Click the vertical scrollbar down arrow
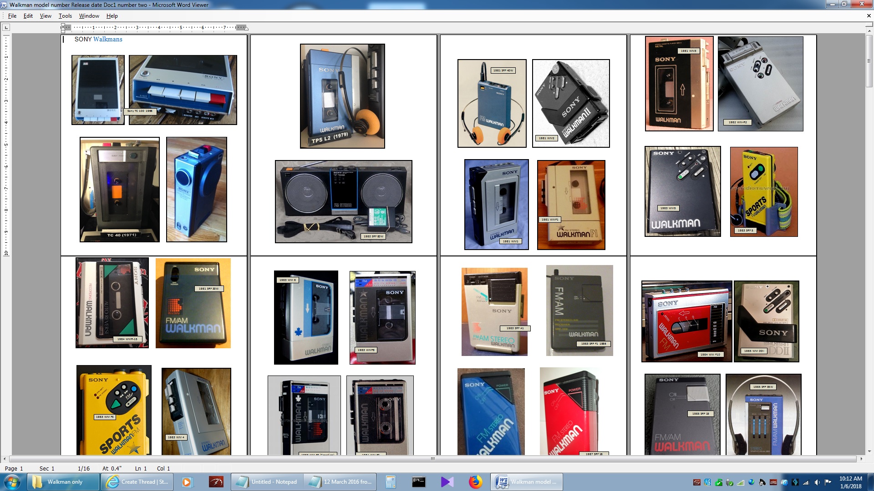The width and height of the screenshot is (874, 491). (x=869, y=451)
